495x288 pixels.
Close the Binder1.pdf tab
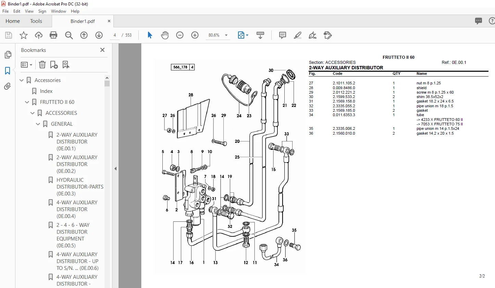[109, 21]
